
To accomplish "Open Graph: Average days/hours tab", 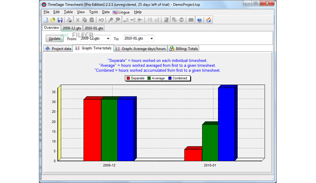I will (141, 48).
